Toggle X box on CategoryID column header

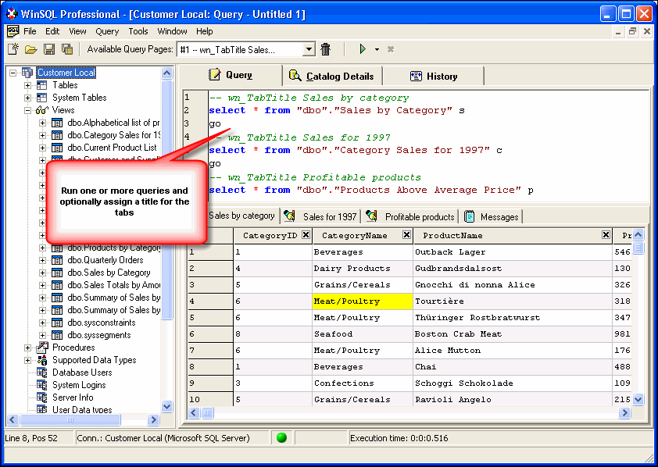[x=306, y=235]
